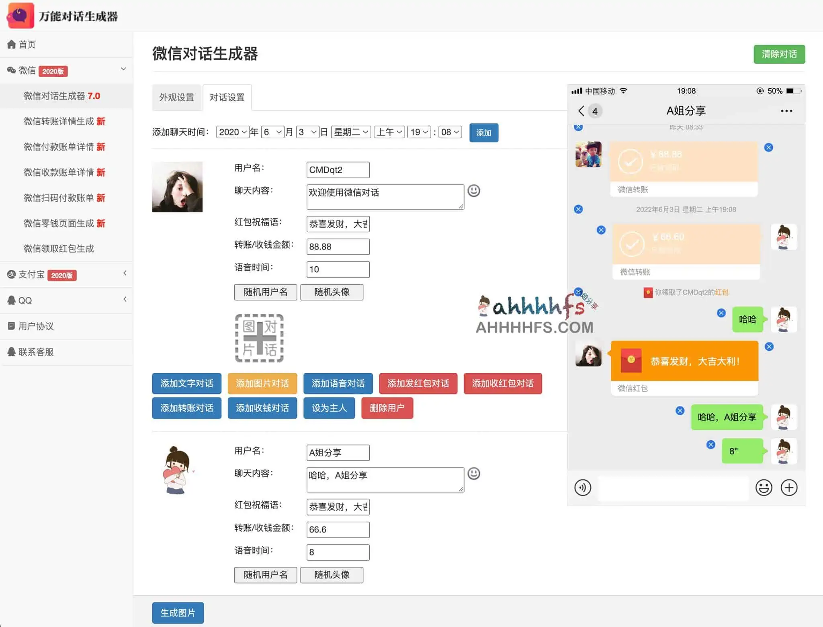
Task: Open the more options dots in chat header
Action: pyautogui.click(x=786, y=111)
